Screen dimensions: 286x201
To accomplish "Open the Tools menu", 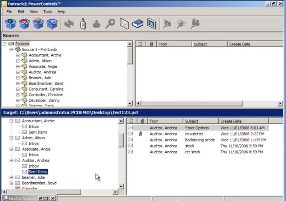I will tap(48, 12).
